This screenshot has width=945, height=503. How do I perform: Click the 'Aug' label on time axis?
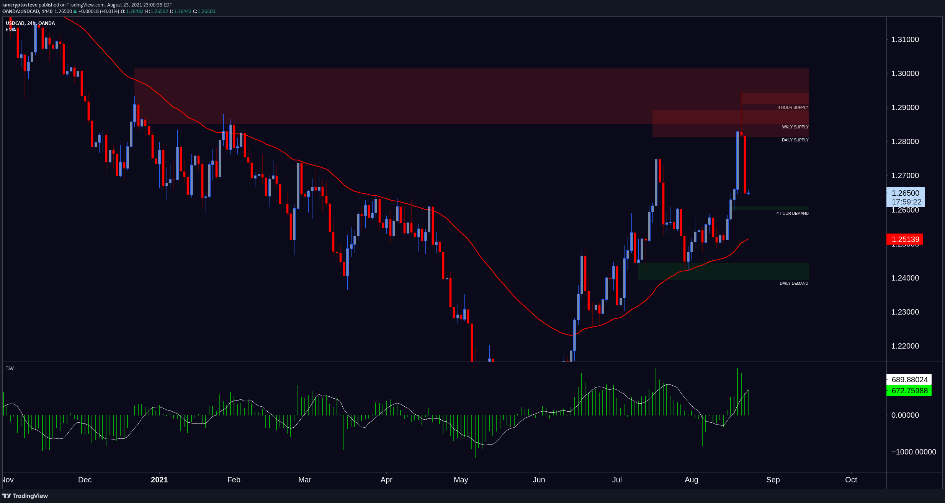click(x=692, y=480)
